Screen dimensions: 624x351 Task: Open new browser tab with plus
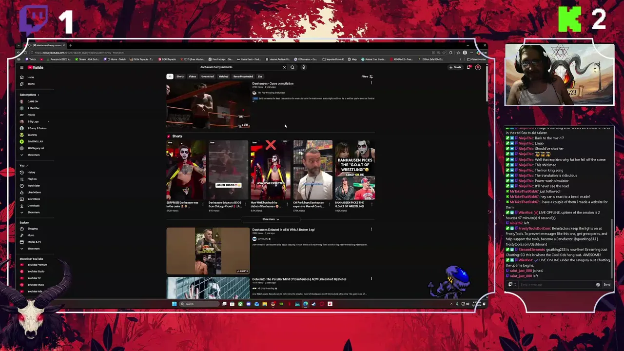pos(70,45)
